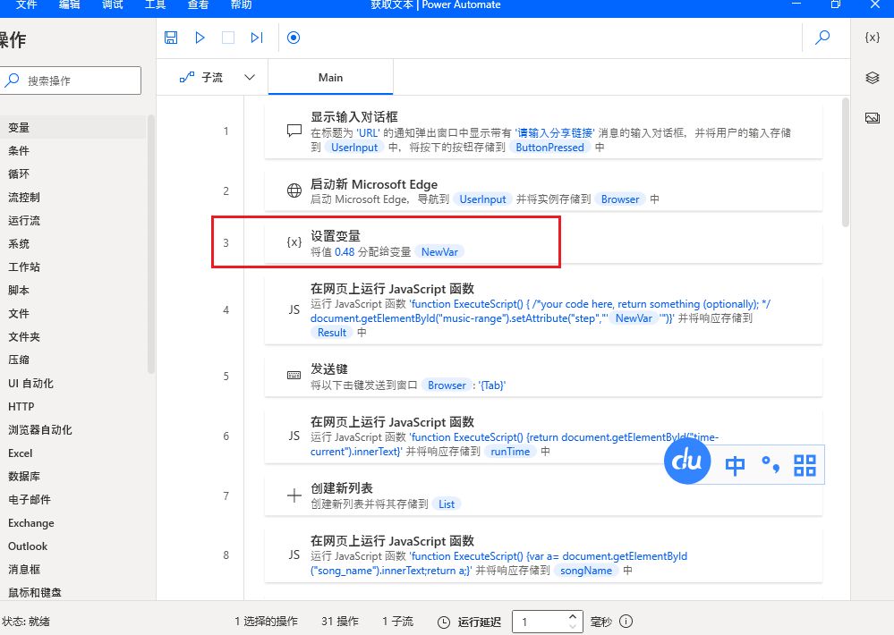894x635 pixels.
Task: Open the UI elements layers pane
Action: (872, 78)
